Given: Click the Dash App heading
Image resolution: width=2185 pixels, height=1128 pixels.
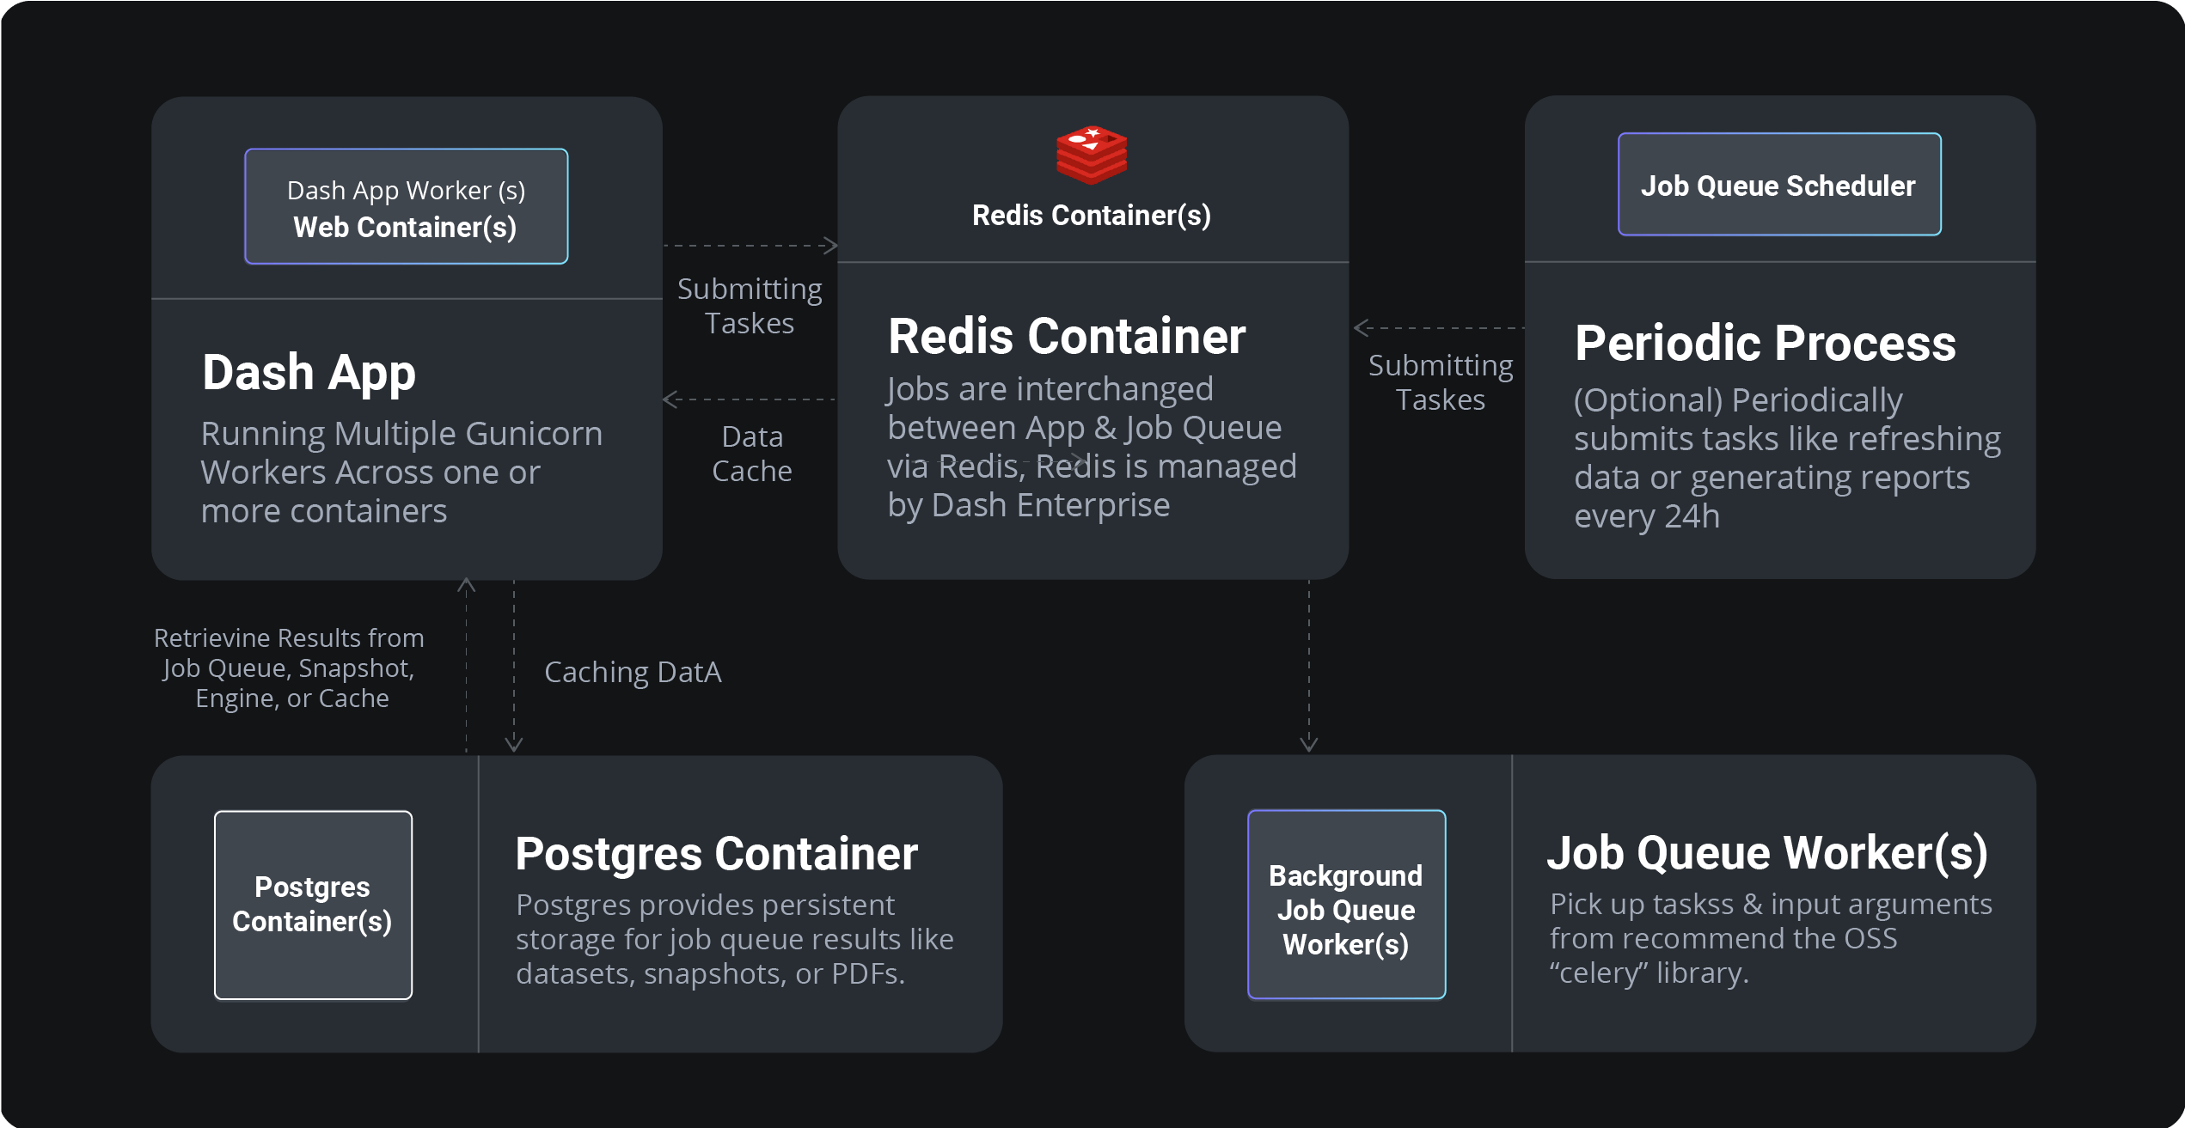Looking at the screenshot, I should pyautogui.click(x=309, y=373).
